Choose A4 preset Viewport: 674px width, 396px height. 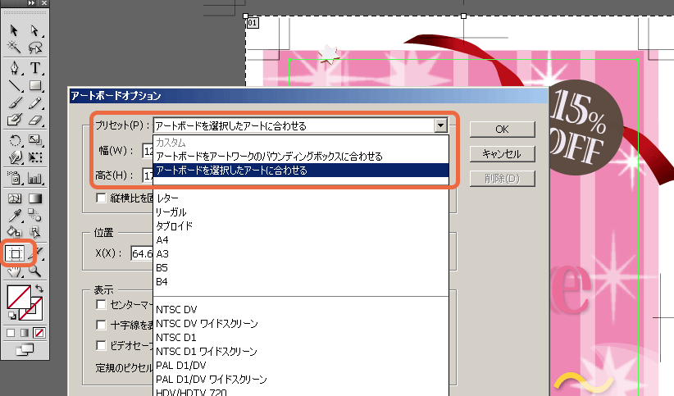click(301, 240)
